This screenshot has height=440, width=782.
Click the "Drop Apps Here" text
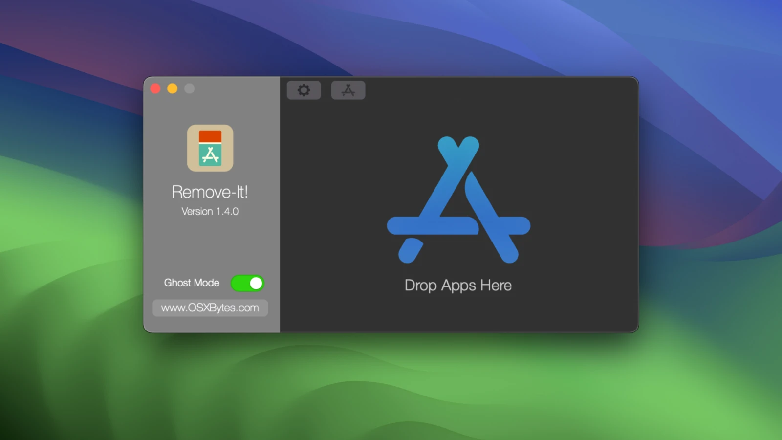coord(458,286)
